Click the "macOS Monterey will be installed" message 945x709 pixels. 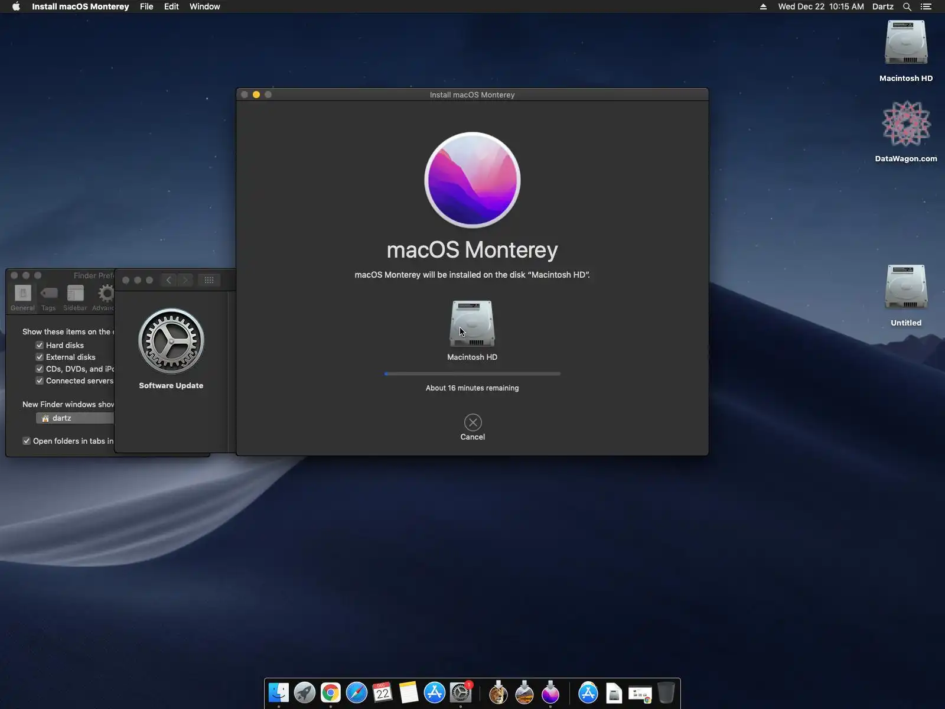(472, 275)
